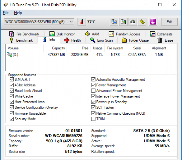Image resolution: width=182 pixels, height=160 pixels.
Task: Click the D: volume drive icon
Action: click(x=10, y=54)
